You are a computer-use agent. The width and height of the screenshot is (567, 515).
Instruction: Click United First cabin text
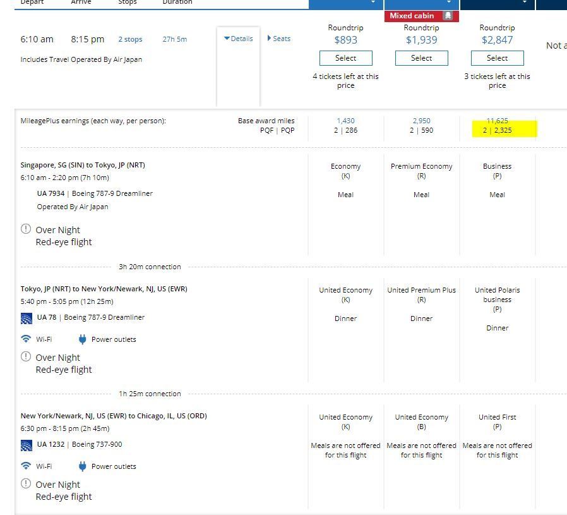497,417
